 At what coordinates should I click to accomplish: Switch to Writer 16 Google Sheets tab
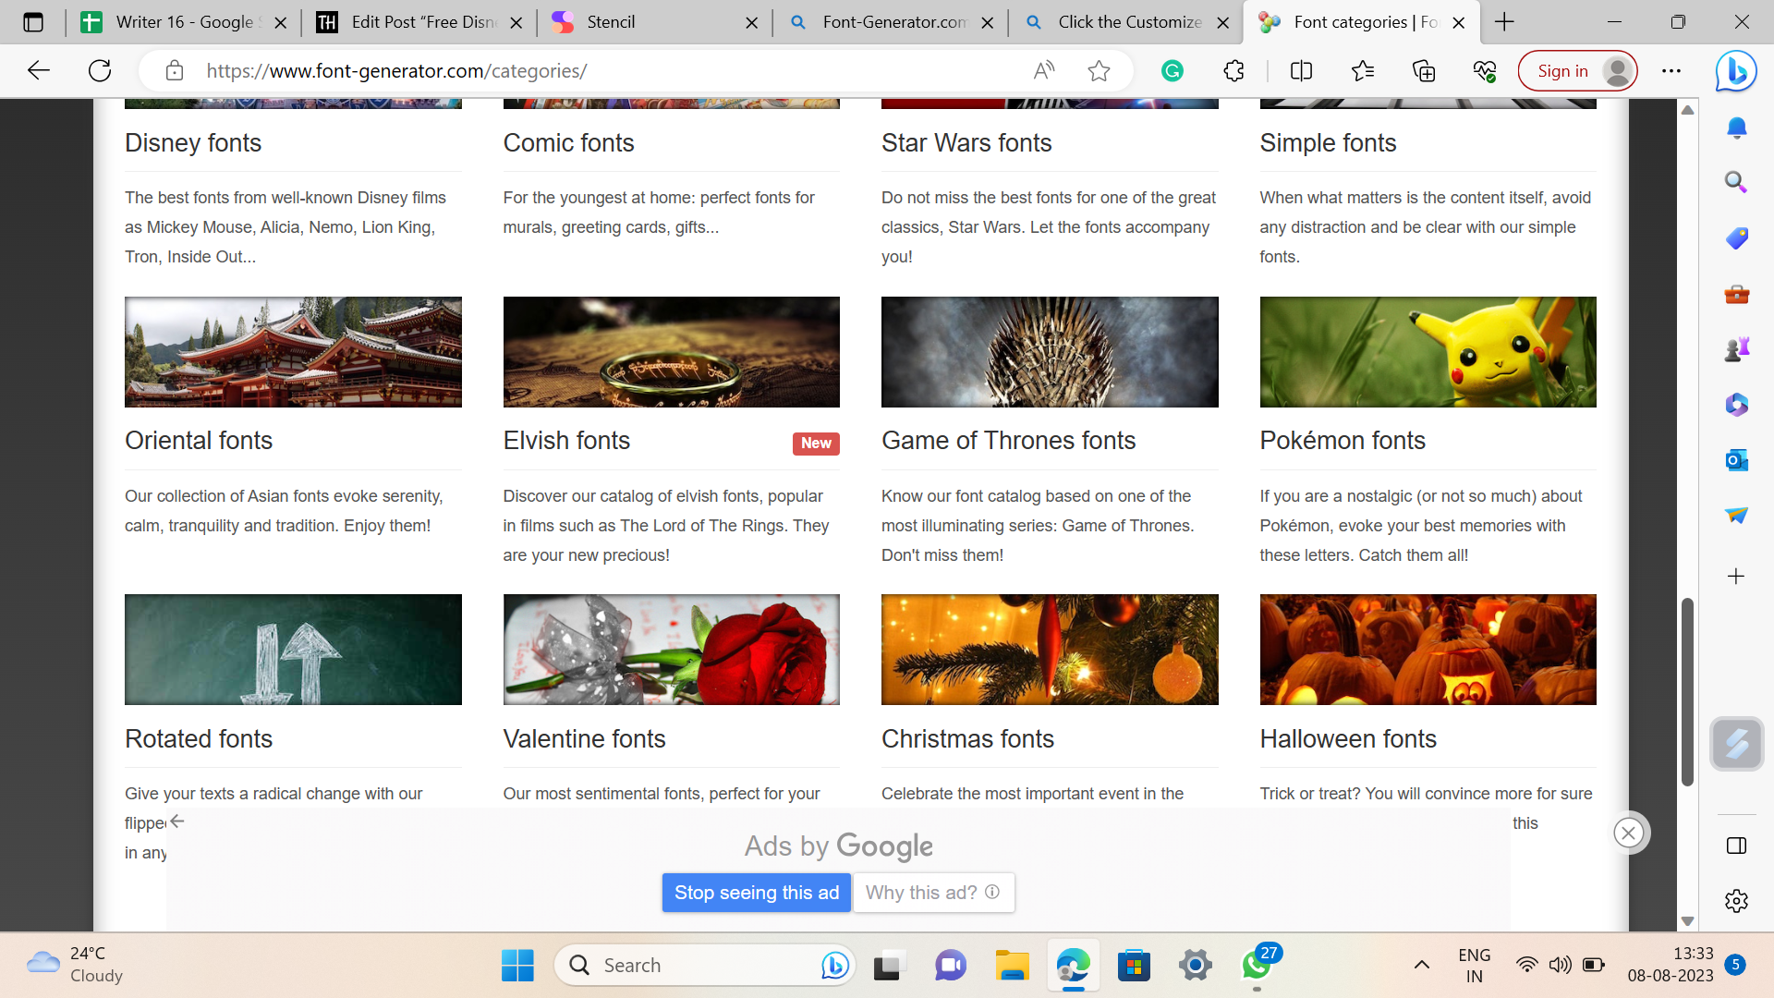[x=184, y=22]
